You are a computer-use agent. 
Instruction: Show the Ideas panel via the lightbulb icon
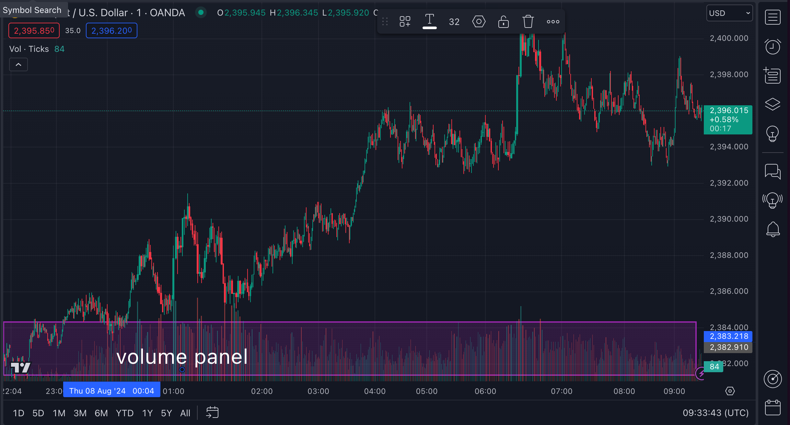[x=773, y=134]
